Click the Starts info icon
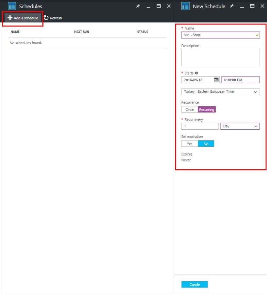Image resolution: width=267 pixels, height=294 pixels. 196,73
